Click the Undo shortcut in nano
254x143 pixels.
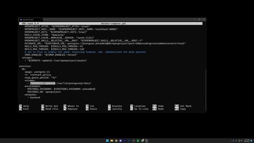click(x=158, y=106)
